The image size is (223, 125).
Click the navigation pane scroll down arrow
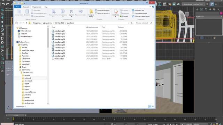(48, 104)
